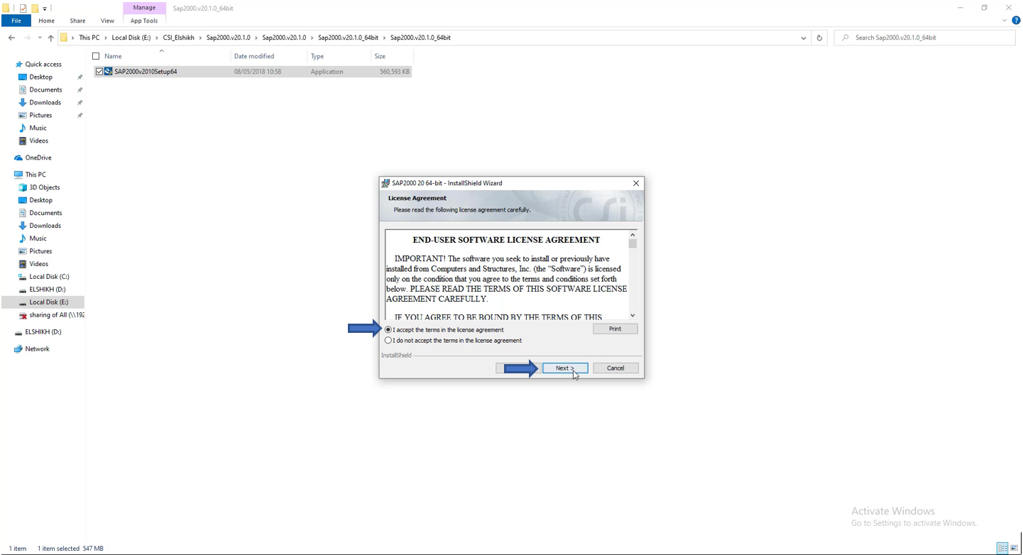Select pinned Documents under Quick access
The width and height of the screenshot is (1023, 555).
[x=45, y=89]
